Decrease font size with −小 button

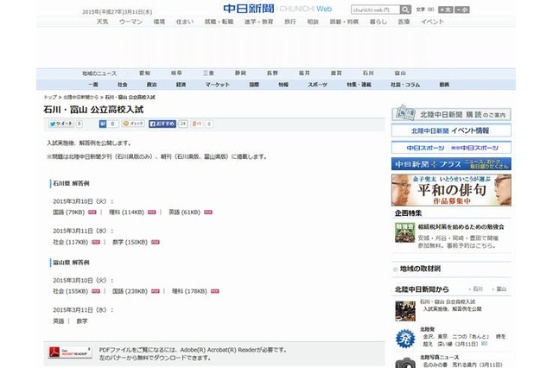point(462,10)
